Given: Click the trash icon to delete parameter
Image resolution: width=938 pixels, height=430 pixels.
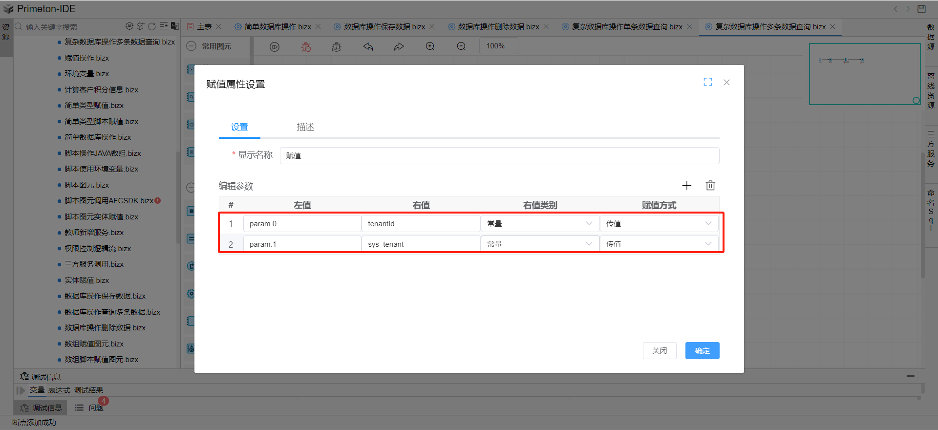Looking at the screenshot, I should (710, 185).
